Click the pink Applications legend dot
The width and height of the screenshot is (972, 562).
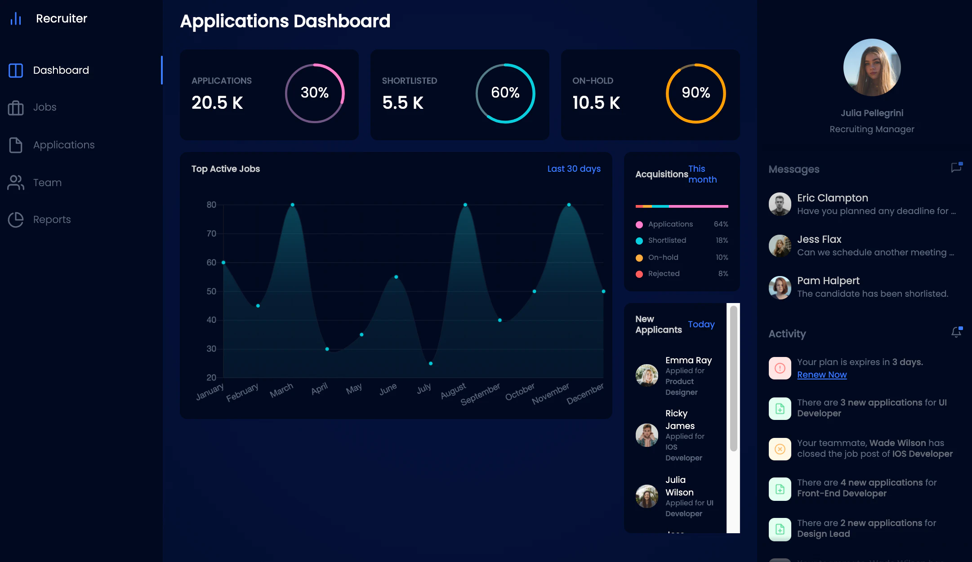pyautogui.click(x=639, y=224)
